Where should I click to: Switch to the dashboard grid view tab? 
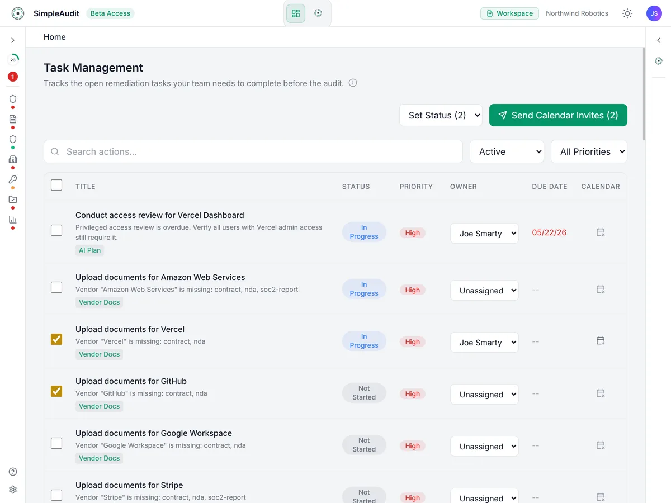tap(296, 13)
